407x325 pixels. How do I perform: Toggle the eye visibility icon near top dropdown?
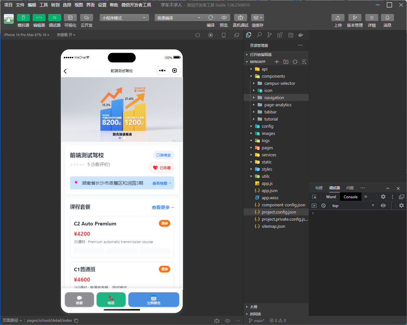pyautogui.click(x=383, y=205)
